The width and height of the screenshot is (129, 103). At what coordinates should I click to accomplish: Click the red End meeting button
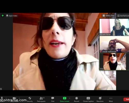pyautogui.click(x=126, y=99)
